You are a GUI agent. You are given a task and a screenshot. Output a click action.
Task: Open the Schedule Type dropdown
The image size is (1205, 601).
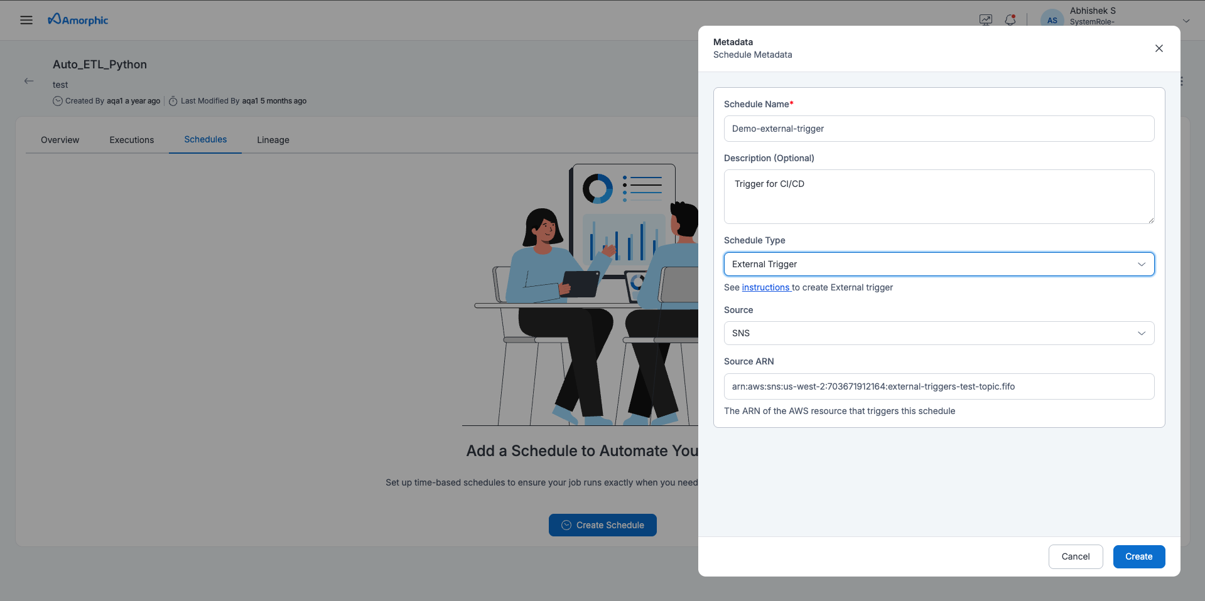click(x=939, y=264)
